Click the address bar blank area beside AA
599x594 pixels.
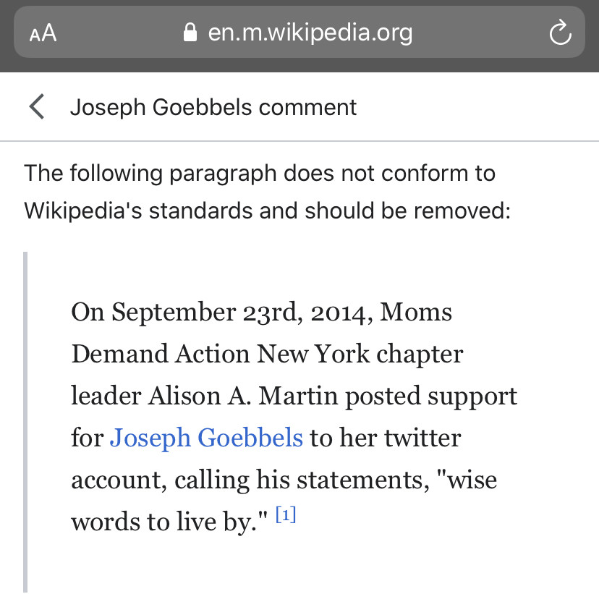pos(119,33)
